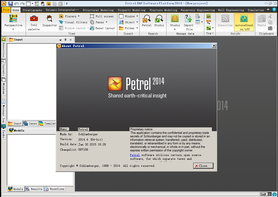Switch to the Reservoir Engineering ribbon tab
This screenshot has height=197, width=278.
tap(198, 10)
